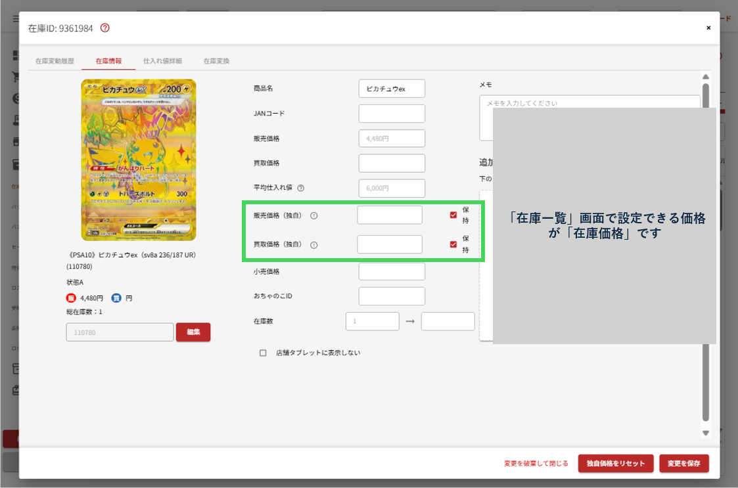
Task: Click the Pikachu ex card thumbnail
Action: [138, 160]
